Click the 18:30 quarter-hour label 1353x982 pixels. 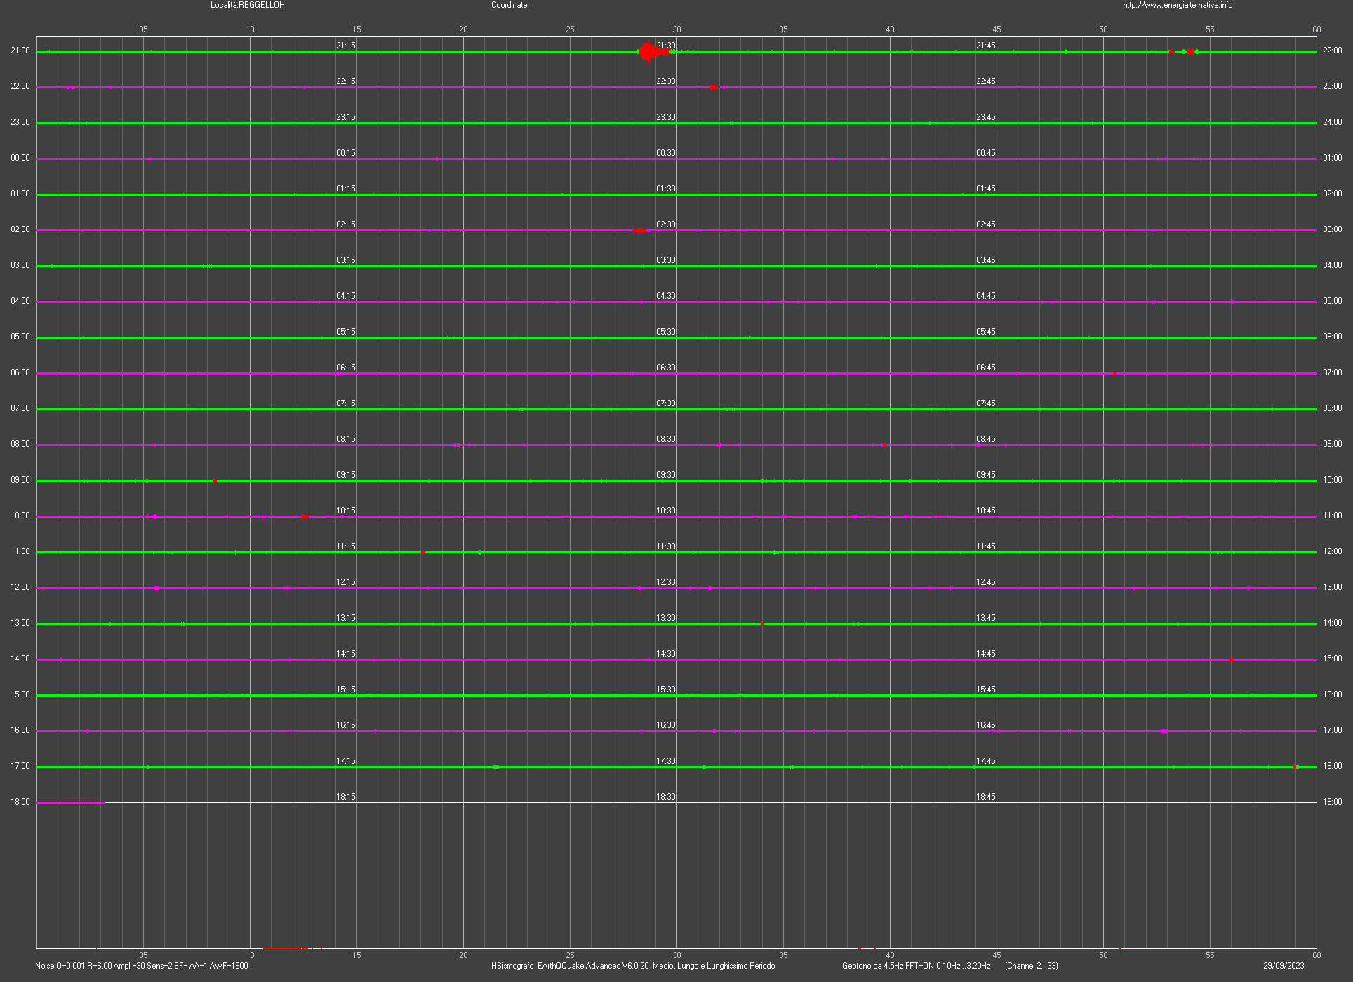666,797
